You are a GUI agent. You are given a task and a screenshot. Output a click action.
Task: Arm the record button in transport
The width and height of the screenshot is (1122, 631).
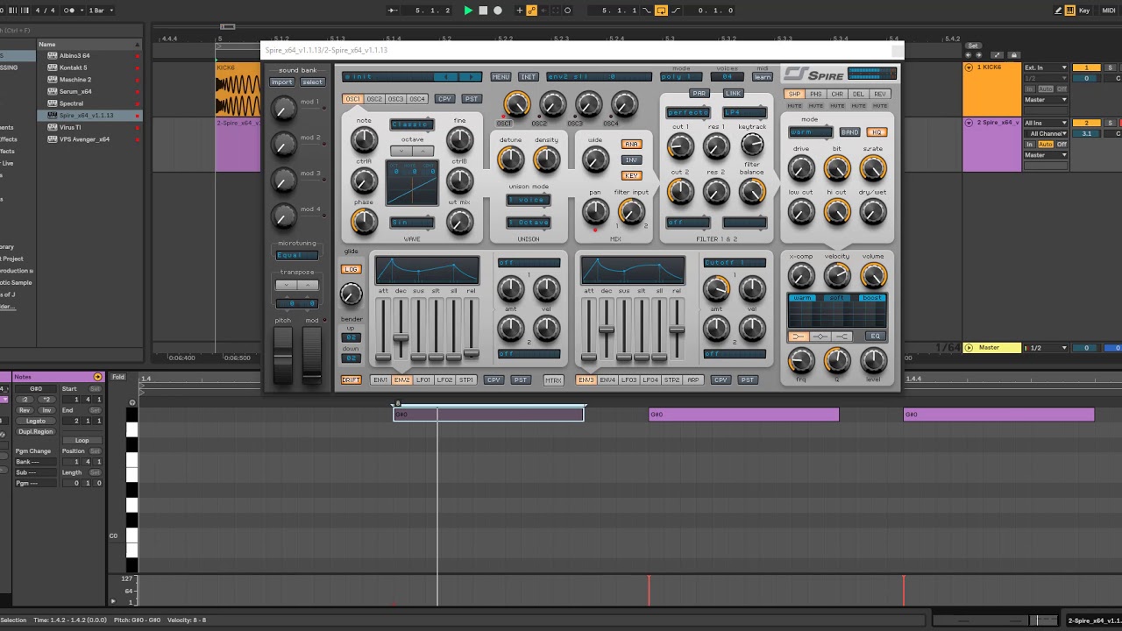click(498, 11)
